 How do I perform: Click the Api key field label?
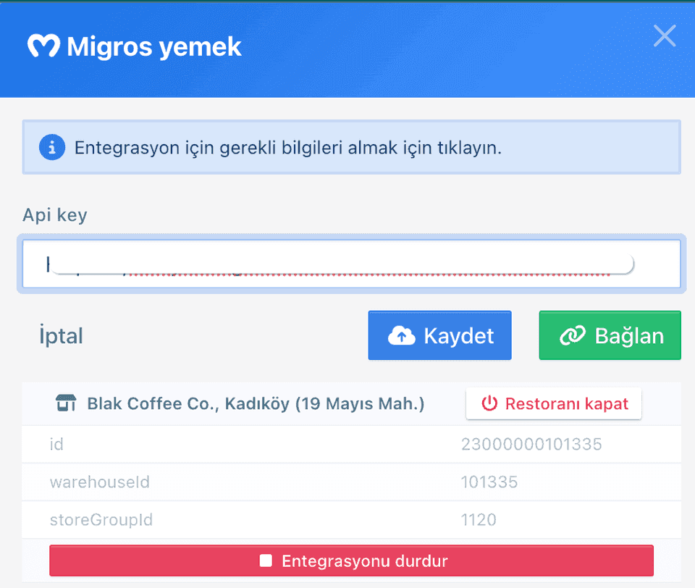point(55,215)
